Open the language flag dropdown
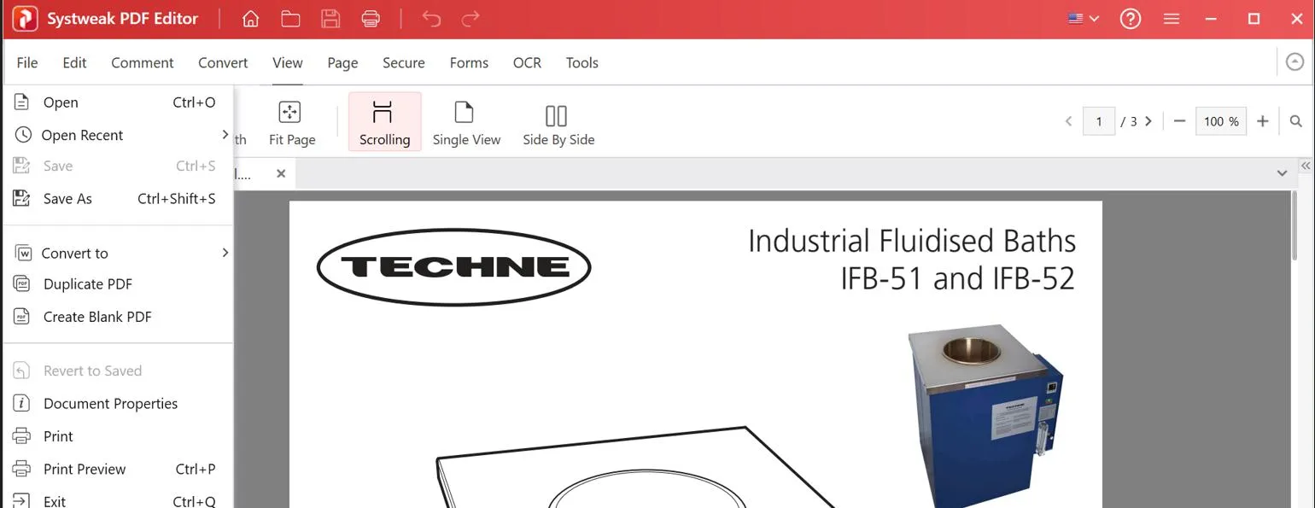Image resolution: width=1315 pixels, height=508 pixels. click(1083, 19)
